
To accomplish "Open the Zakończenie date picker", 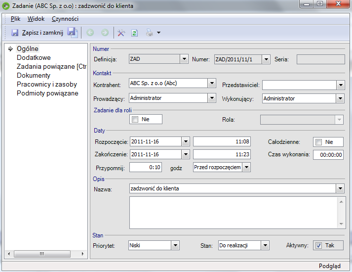I will (186, 154).
